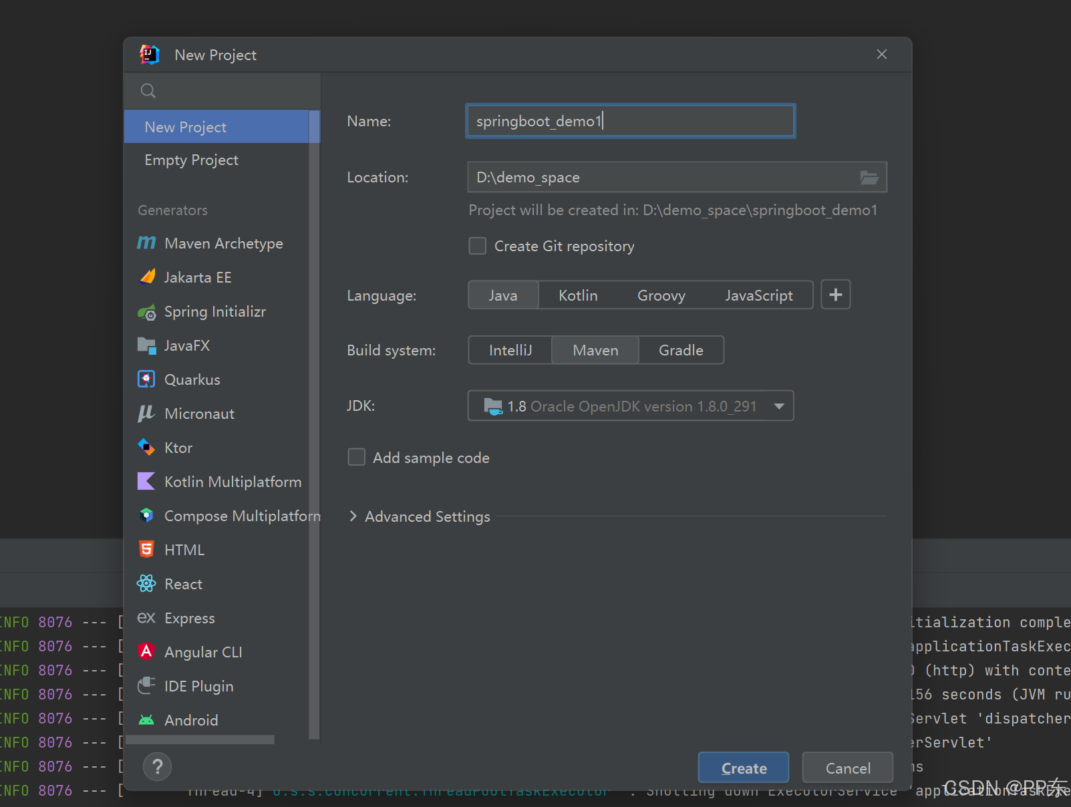Screen dimensions: 1071x807
Task: Select Ktor generator label
Action: coord(178,448)
